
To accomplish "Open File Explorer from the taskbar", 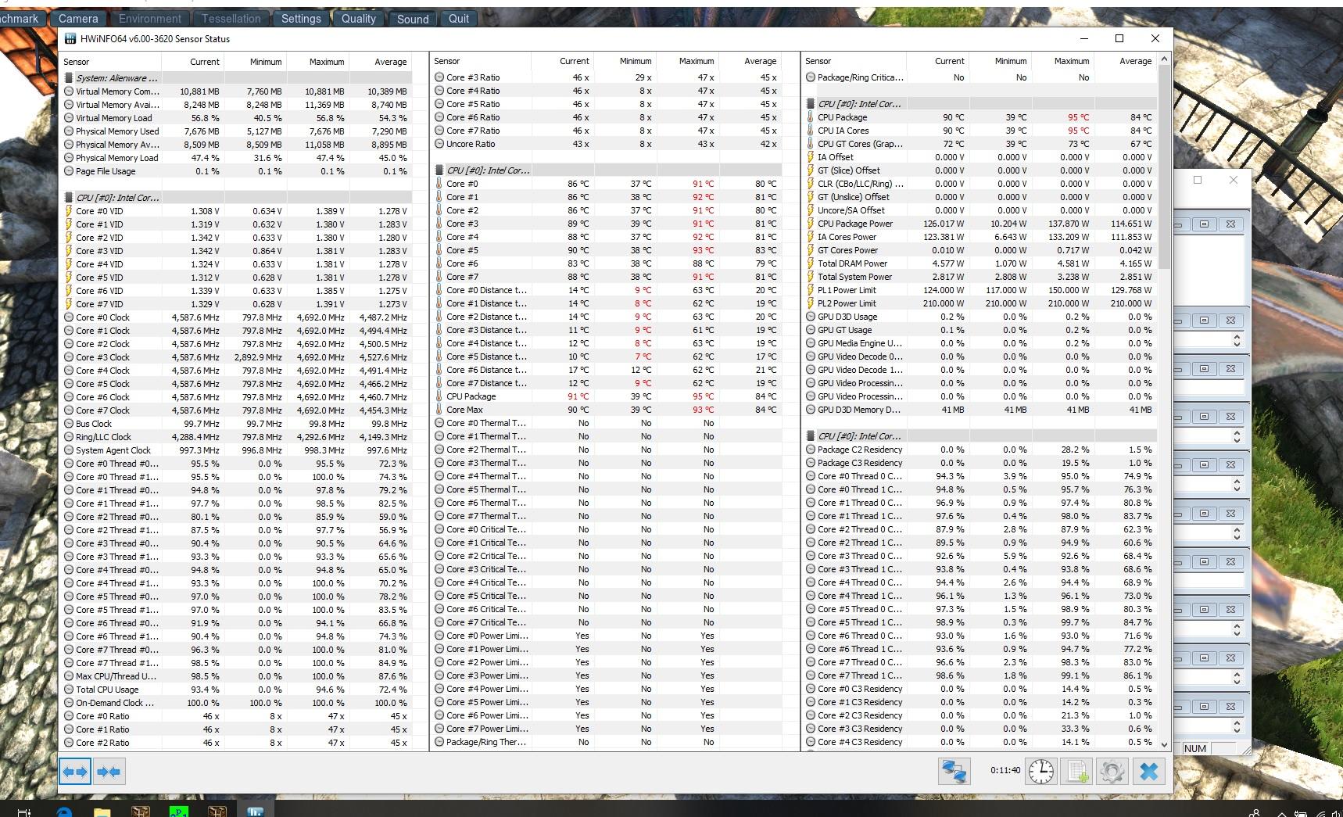I will pos(102,812).
